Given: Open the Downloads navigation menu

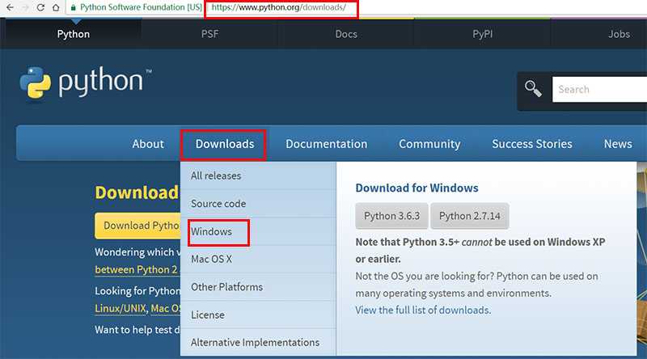Looking at the screenshot, I should (225, 144).
